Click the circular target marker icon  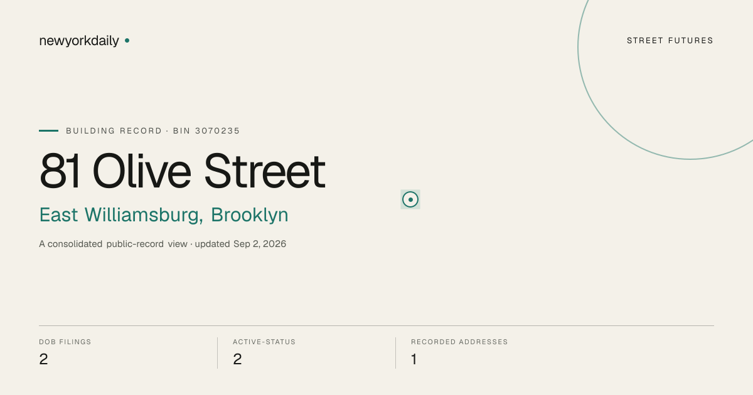410,199
